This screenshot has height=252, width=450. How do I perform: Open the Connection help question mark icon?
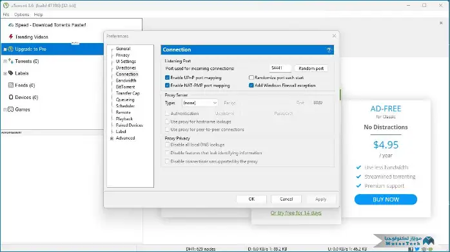coord(329,50)
